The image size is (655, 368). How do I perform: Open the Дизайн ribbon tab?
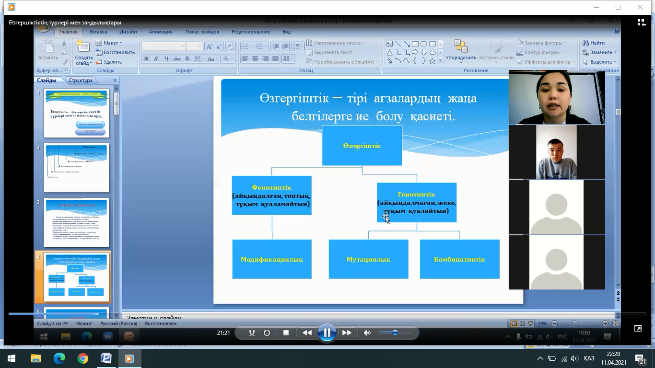point(128,32)
